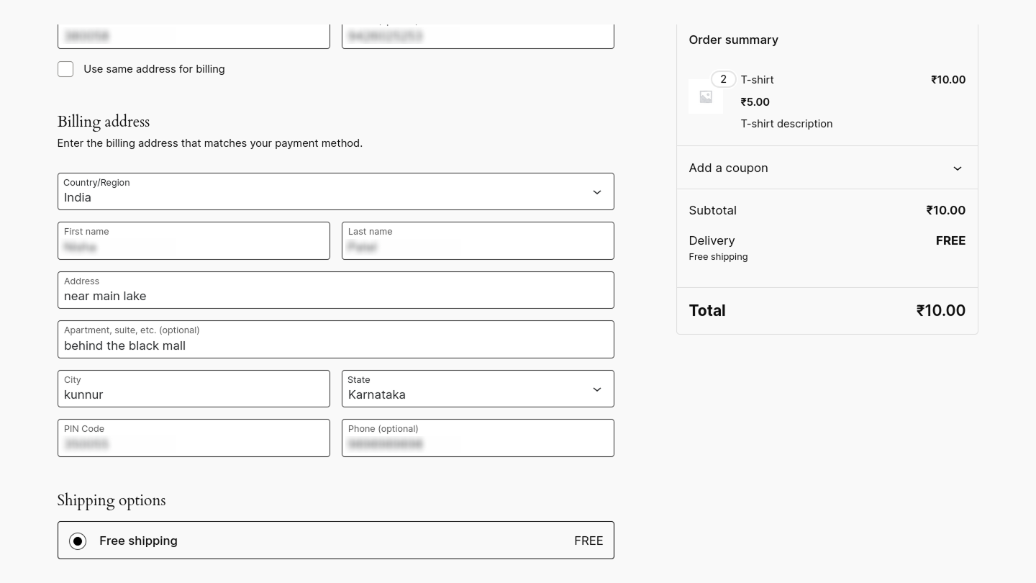1036x583 pixels.
Task: Click the billing PIN Code field
Action: (194, 438)
